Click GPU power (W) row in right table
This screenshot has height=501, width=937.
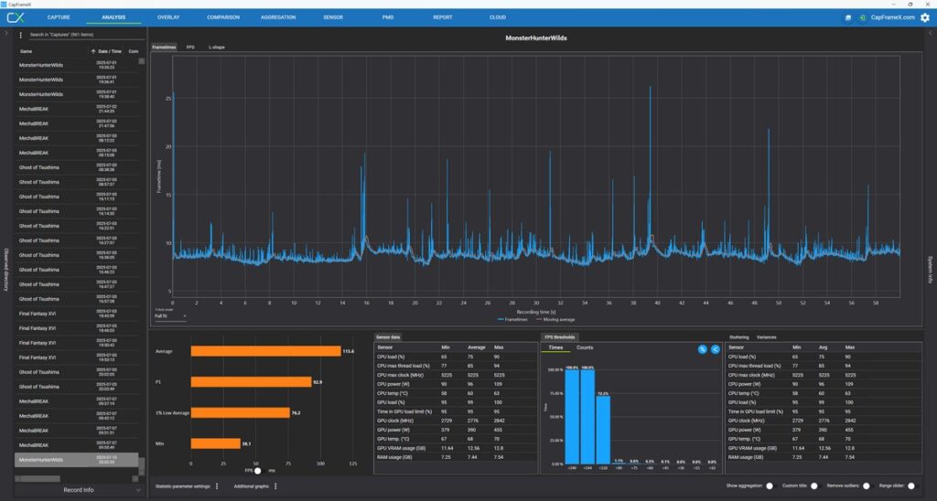pyautogui.click(x=824, y=430)
